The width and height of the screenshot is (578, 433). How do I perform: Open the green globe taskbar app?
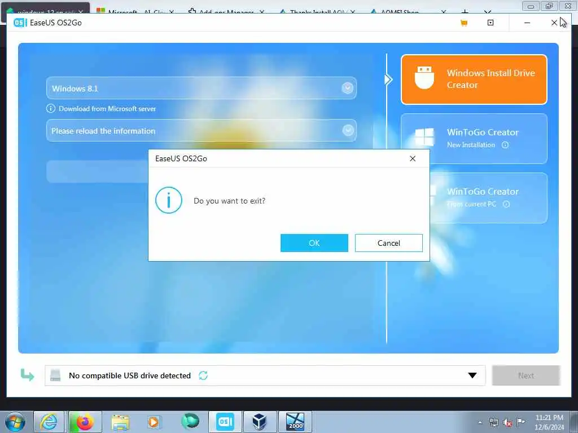pos(190,421)
